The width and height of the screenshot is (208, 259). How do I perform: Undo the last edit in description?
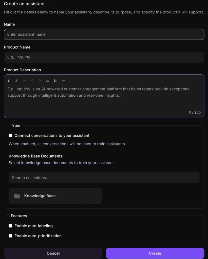pyautogui.click(x=32, y=81)
